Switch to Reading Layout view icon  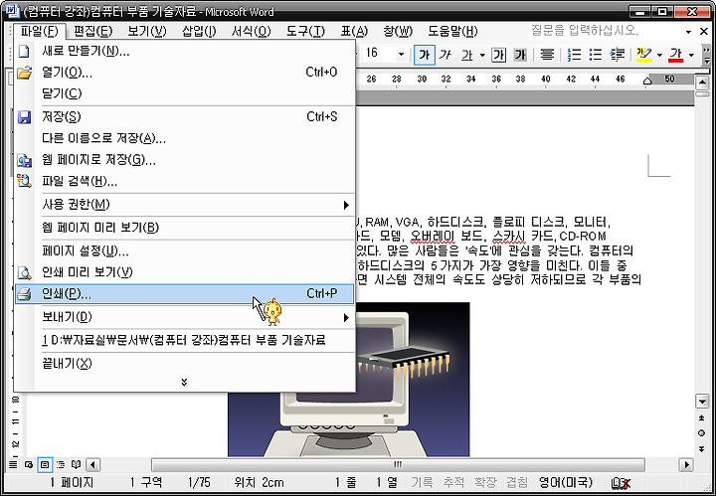pos(77,465)
